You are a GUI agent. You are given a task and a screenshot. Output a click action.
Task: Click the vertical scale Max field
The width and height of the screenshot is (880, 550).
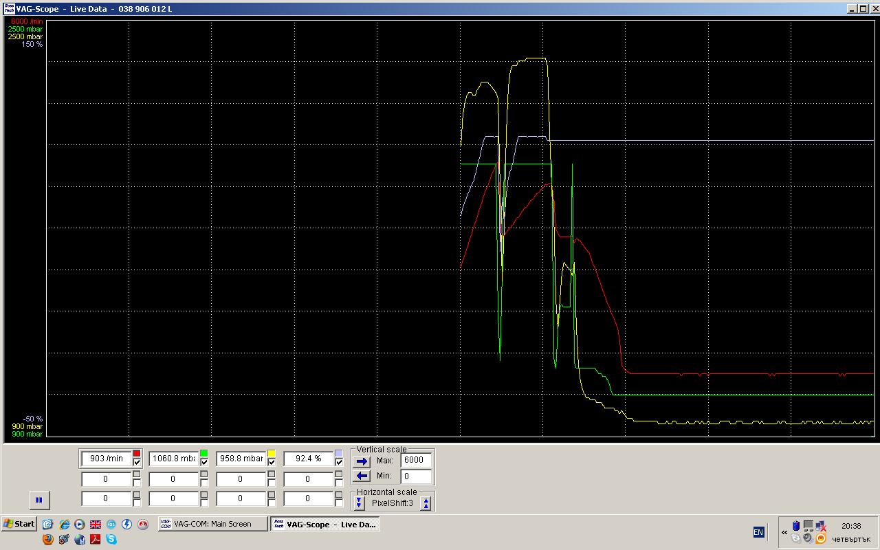(417, 460)
